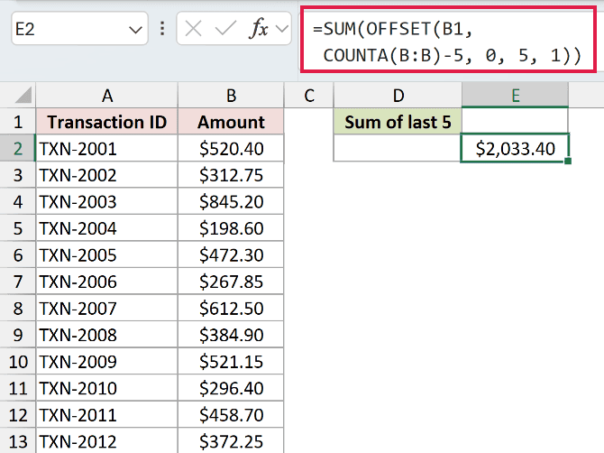Select cell E2 showing $2,033.40
Screen dimensions: 604x453
click(x=515, y=148)
